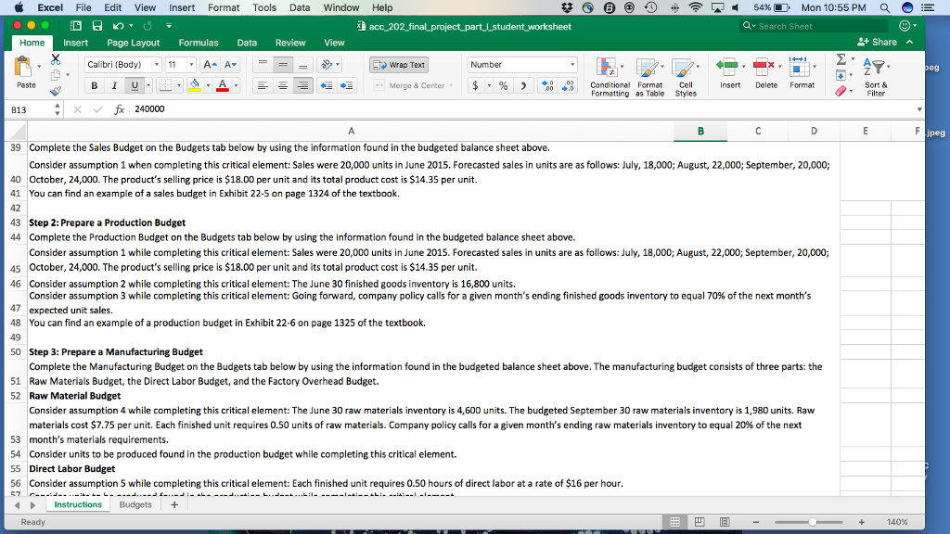950x534 pixels.
Task: Open the Conditional Formatting tool
Action: pyautogui.click(x=610, y=72)
